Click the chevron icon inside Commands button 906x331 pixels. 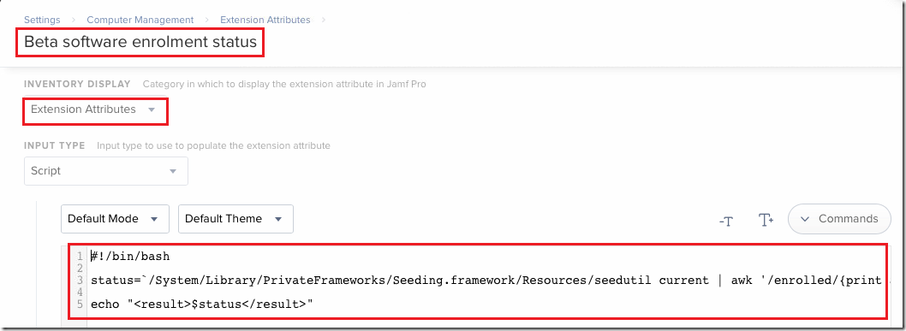click(x=806, y=219)
